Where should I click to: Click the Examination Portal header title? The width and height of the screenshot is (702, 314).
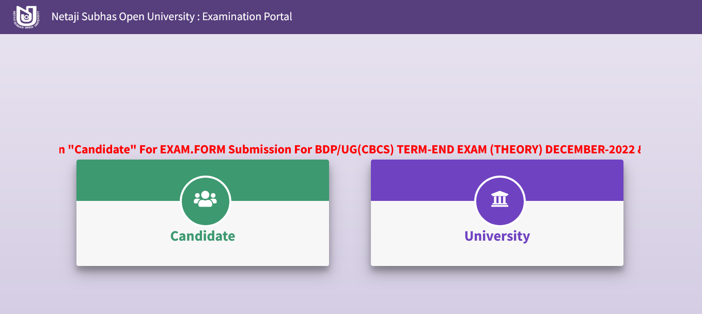[x=171, y=16]
